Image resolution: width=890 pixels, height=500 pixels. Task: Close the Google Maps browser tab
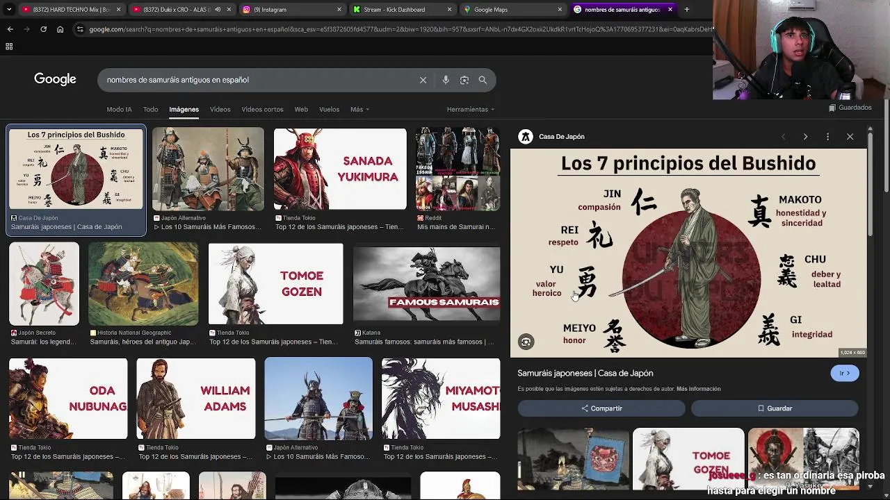coord(560,10)
